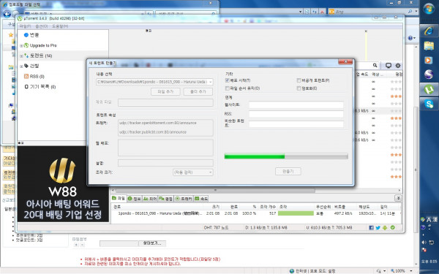Click the green Android icon in status bar

click(385, 227)
